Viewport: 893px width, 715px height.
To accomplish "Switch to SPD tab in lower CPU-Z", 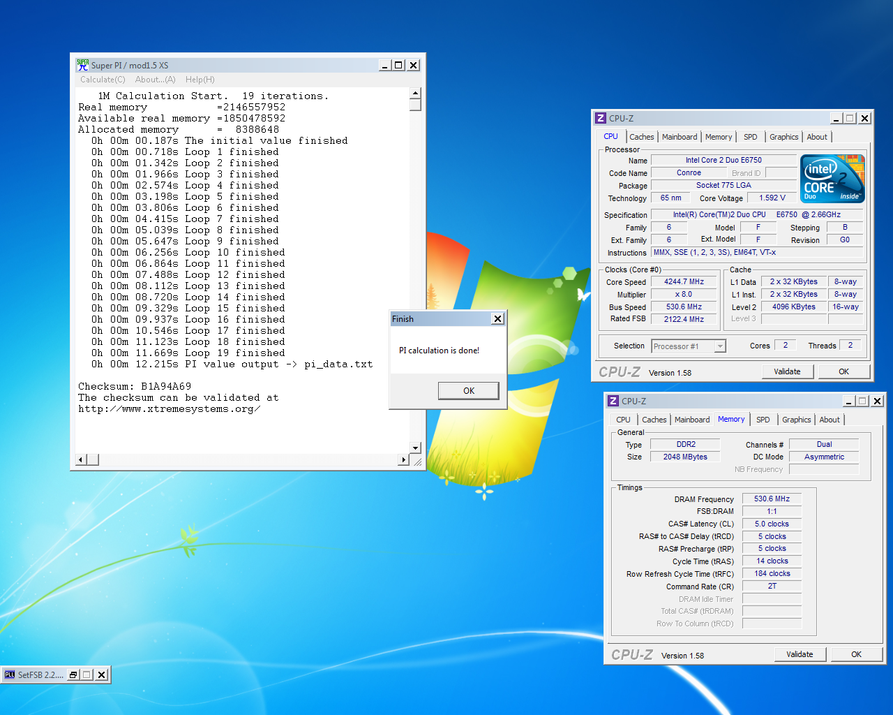I will 763,420.
